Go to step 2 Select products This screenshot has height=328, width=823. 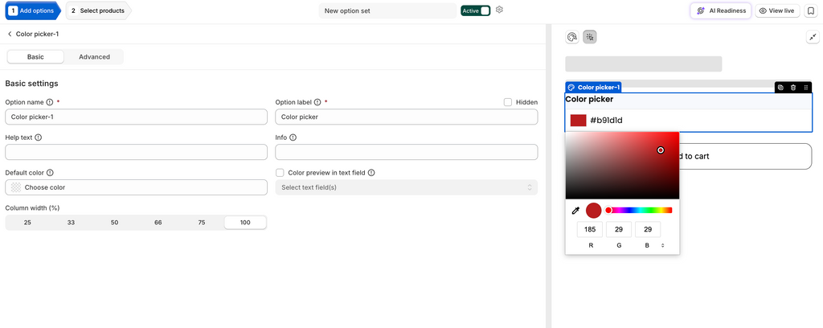pyautogui.click(x=98, y=10)
